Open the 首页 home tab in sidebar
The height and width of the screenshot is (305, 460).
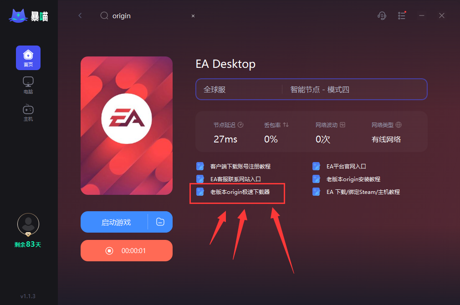[28, 58]
